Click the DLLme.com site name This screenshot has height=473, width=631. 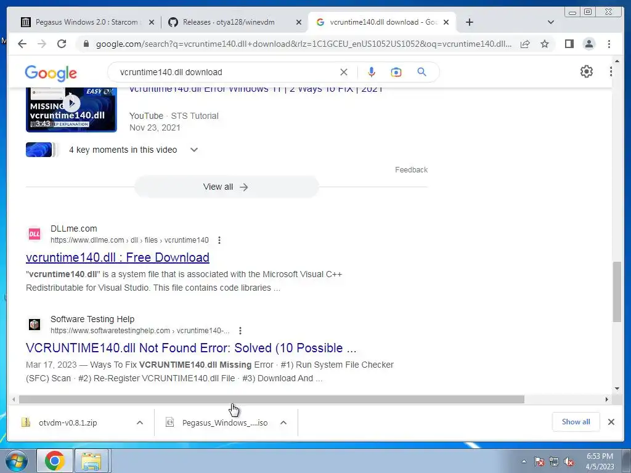pyautogui.click(x=74, y=228)
